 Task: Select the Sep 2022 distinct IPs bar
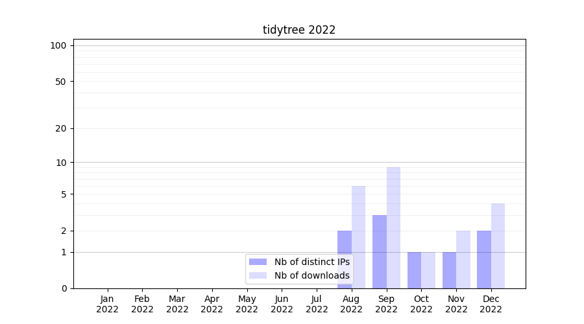tap(380, 251)
